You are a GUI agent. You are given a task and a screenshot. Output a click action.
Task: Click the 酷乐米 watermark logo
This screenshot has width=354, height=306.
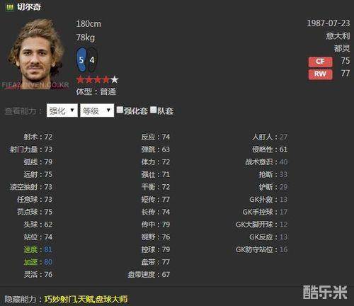[325, 293]
